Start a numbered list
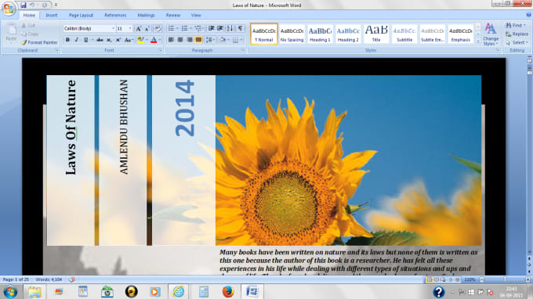This screenshot has height=299, width=533. (184, 28)
